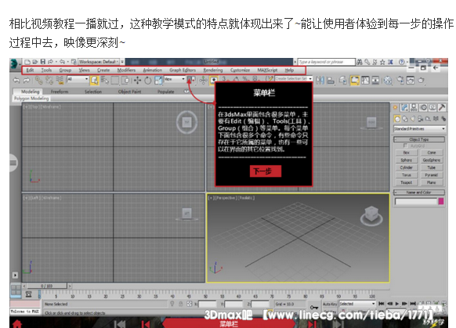Toggle the Graphite Modeling Tools ribbon button
Viewport: 456px width, 328px height.
[354, 80]
